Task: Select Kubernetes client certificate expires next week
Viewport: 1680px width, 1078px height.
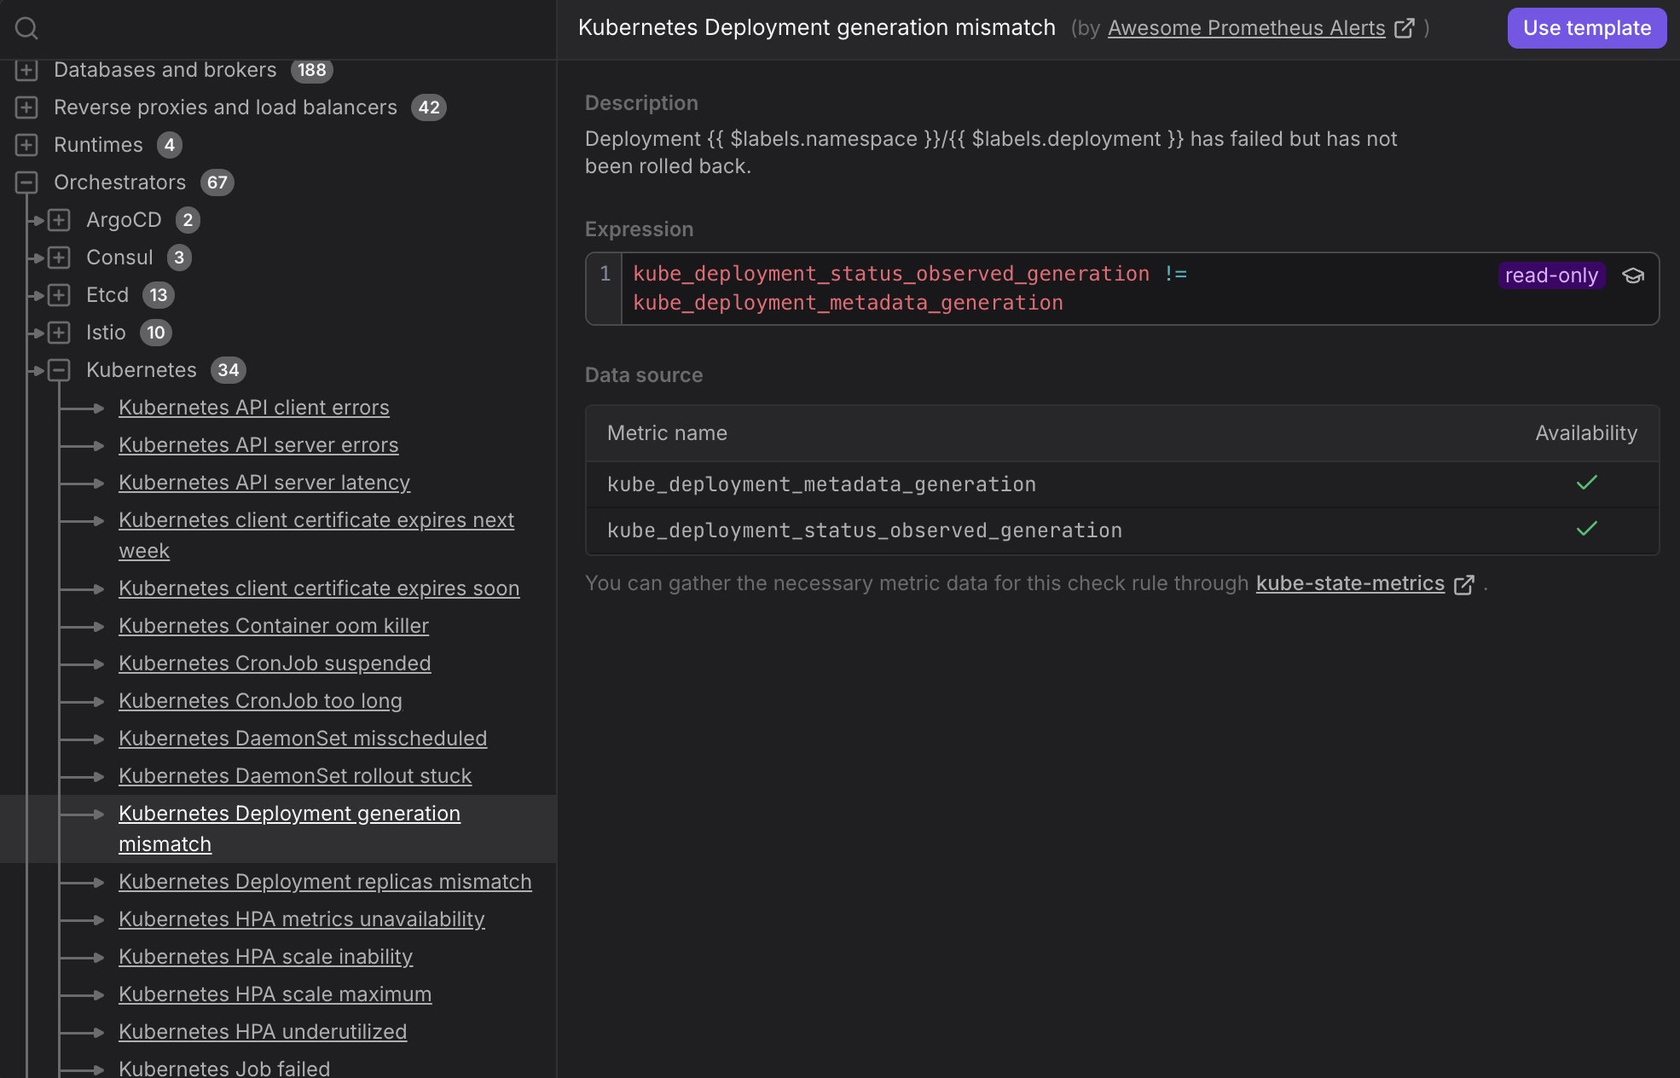Action: [x=316, y=536]
